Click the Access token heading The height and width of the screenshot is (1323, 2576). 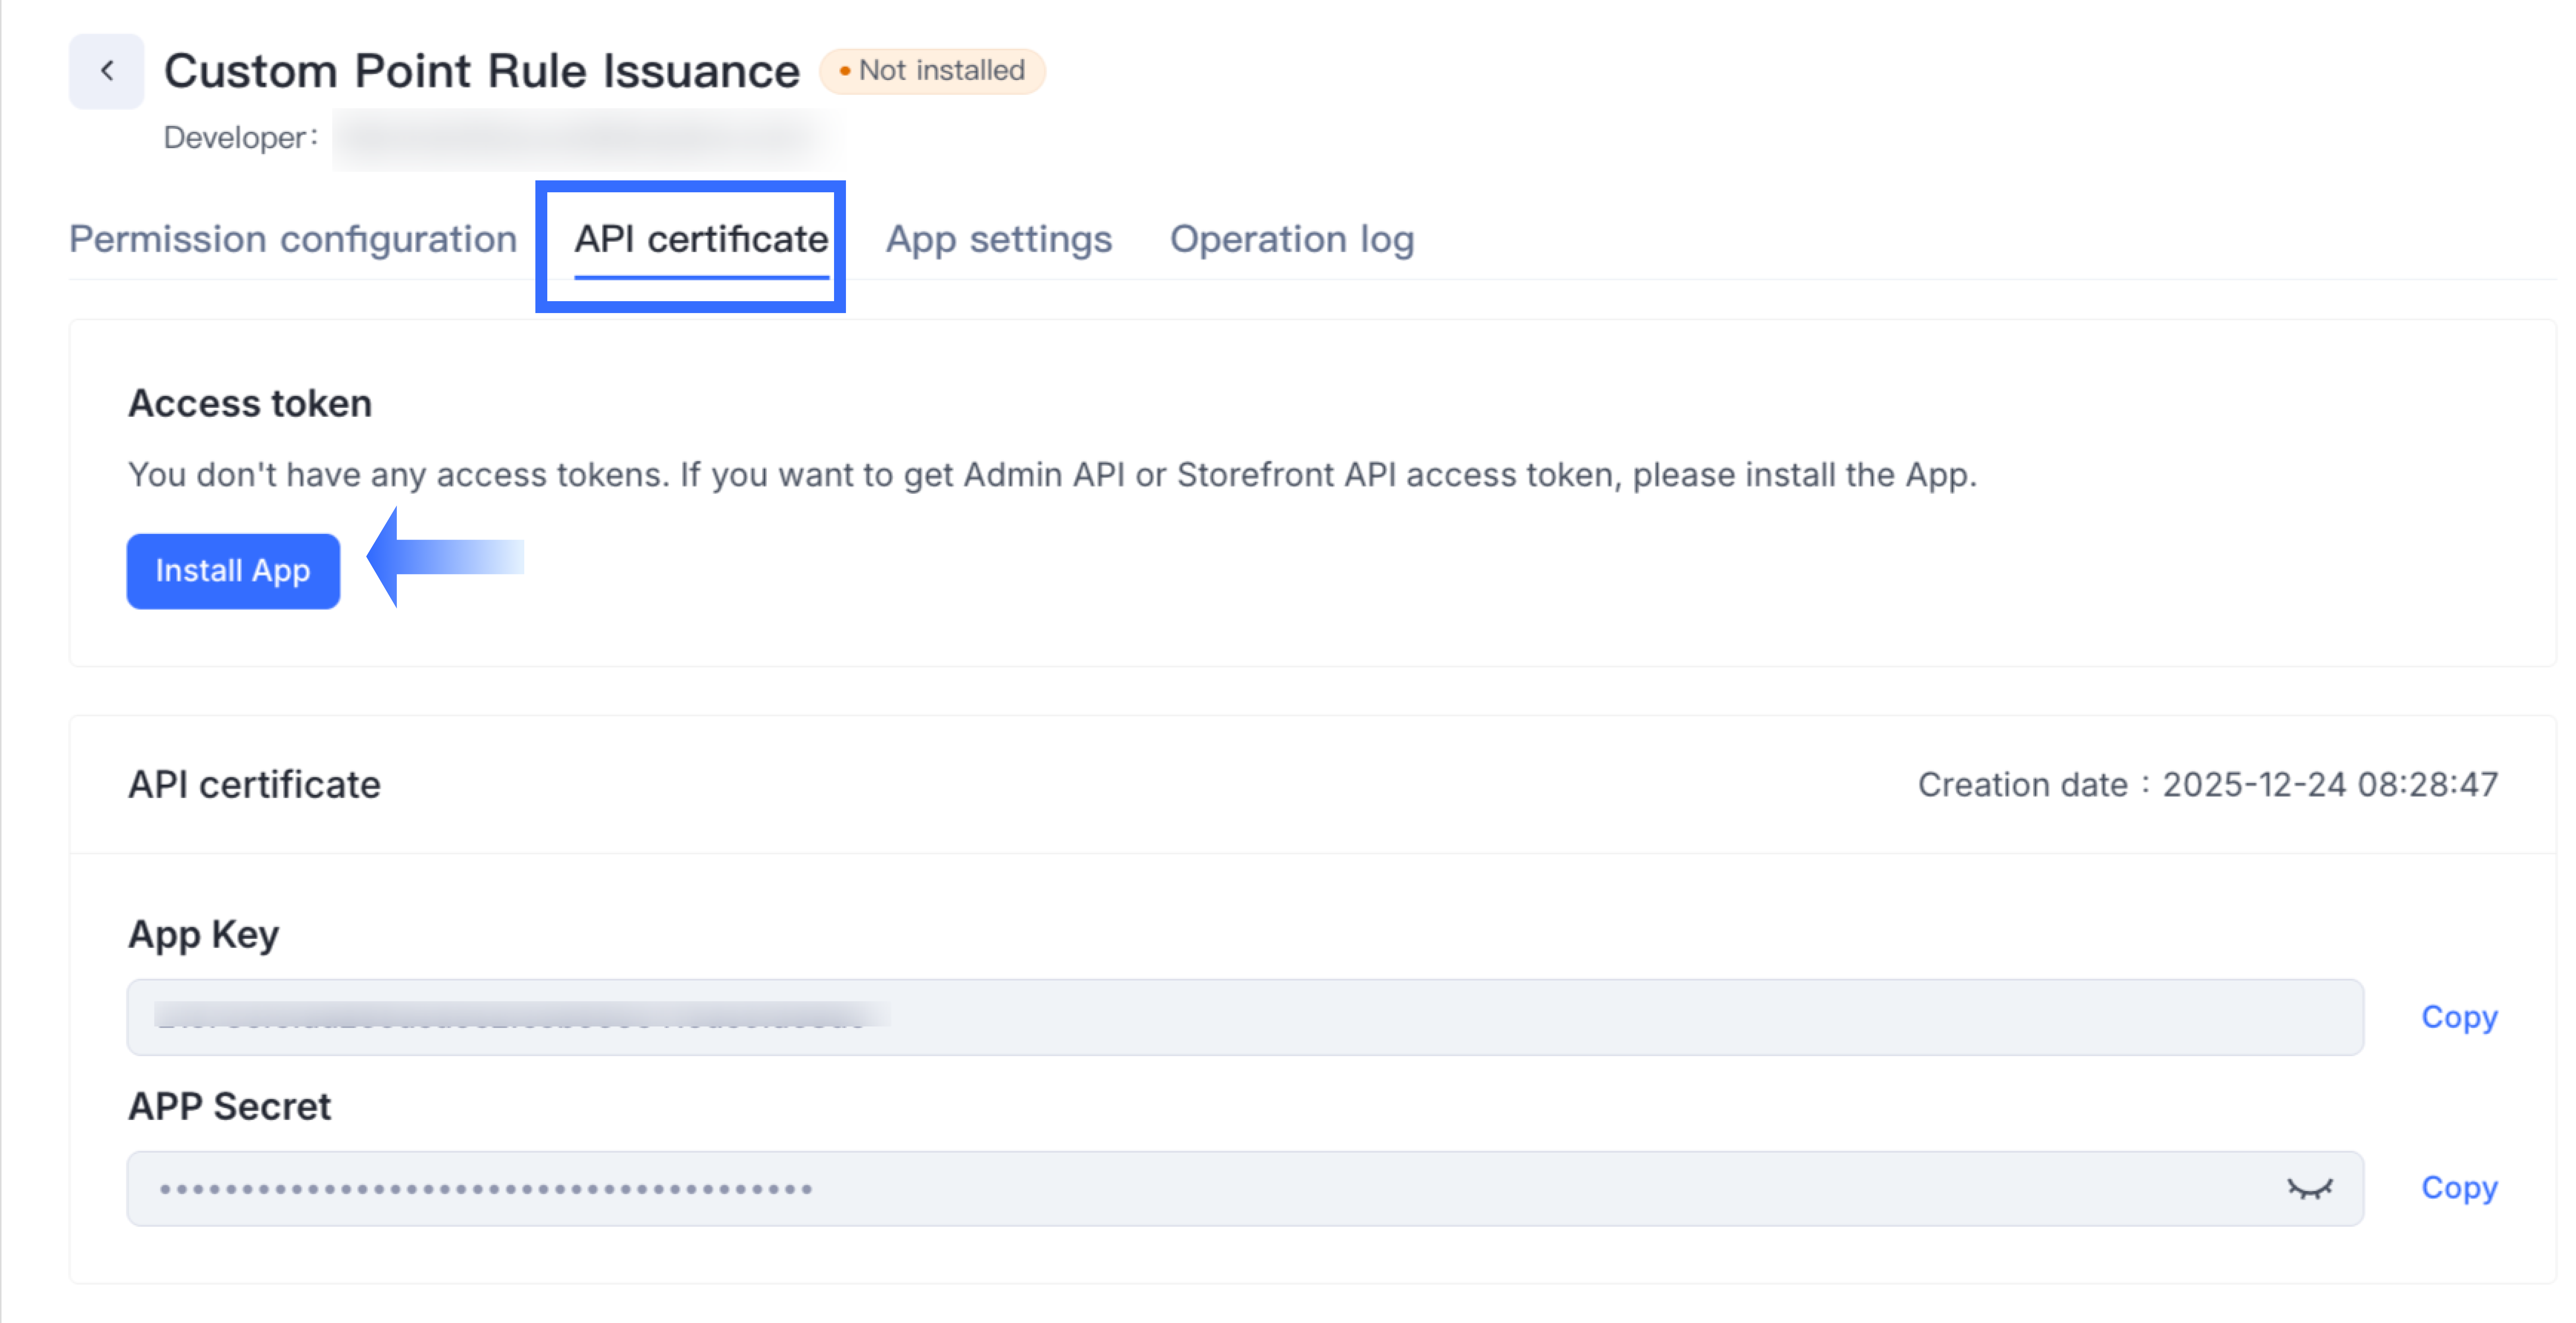[x=249, y=403]
